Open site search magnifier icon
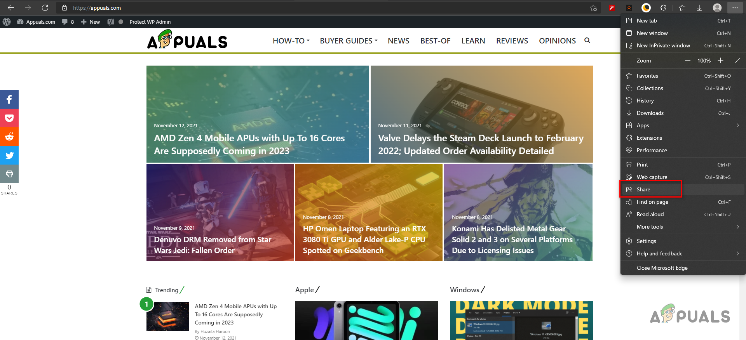This screenshot has width=746, height=340. pos(587,40)
